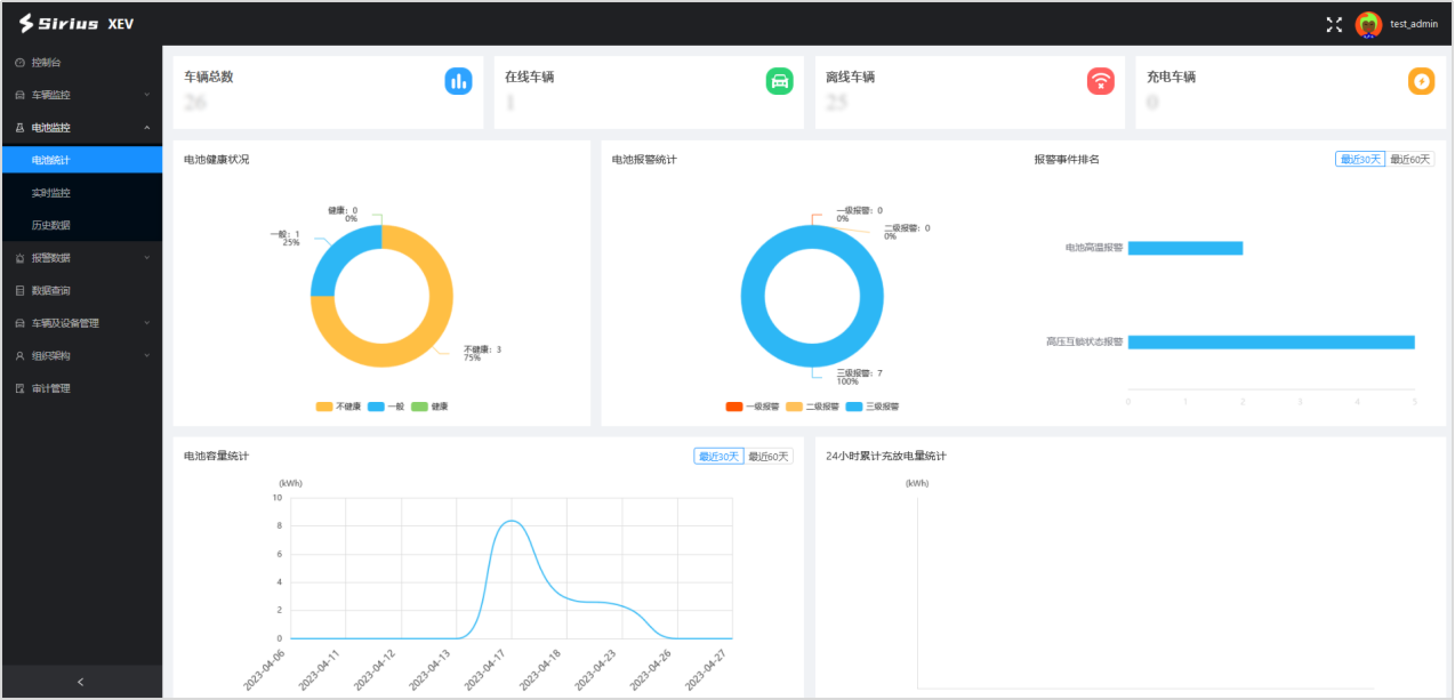Toggle the 二级报警 legend item
This screenshot has width=1455, height=700.
point(812,407)
